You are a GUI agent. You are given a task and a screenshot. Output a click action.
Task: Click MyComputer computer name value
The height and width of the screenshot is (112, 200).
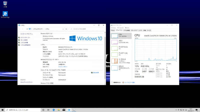click(x=62, y=73)
